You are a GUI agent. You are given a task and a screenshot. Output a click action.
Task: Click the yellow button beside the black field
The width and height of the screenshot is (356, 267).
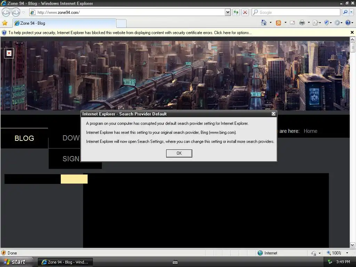coord(74,179)
